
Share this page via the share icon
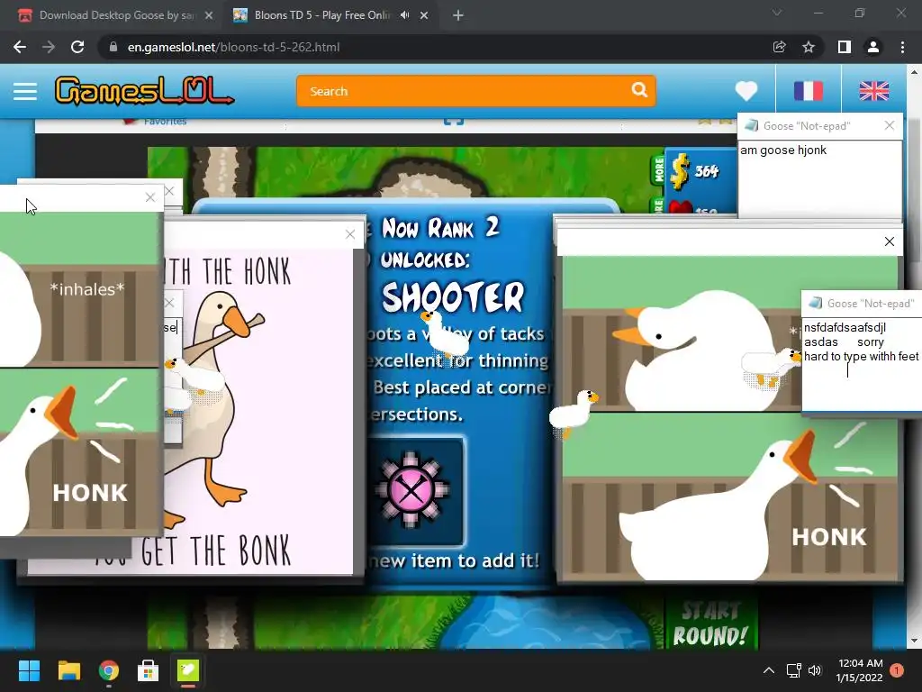779,47
